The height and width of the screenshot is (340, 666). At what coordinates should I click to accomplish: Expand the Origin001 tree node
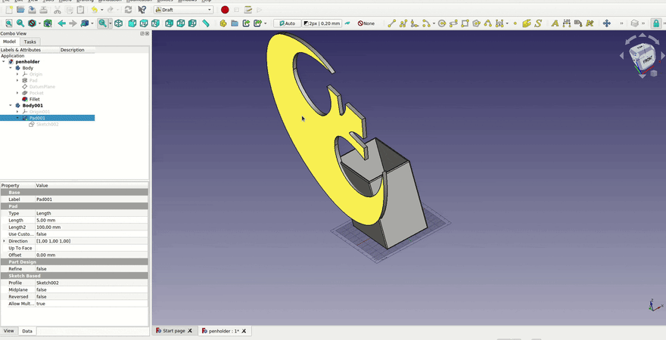[17, 112]
